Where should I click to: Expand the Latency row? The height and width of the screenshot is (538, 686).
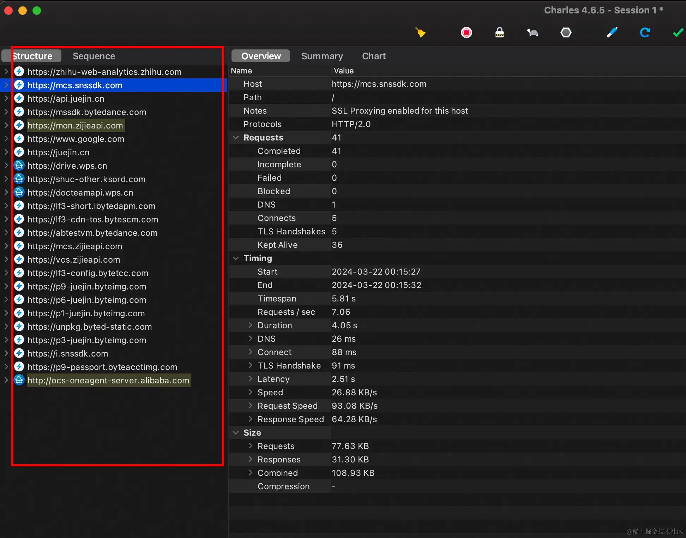point(250,379)
